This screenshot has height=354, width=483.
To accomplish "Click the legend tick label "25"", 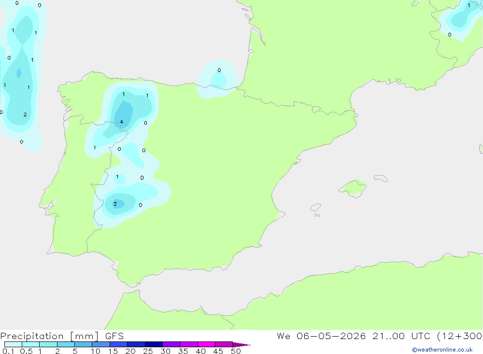I will point(148,351).
